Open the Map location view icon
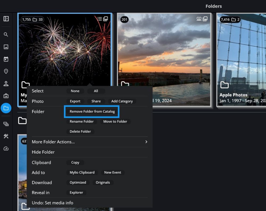 point(6,71)
